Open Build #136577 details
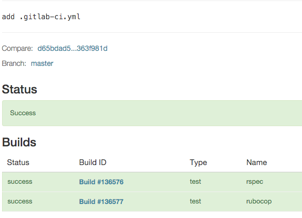This screenshot has width=302, height=218. [102, 201]
